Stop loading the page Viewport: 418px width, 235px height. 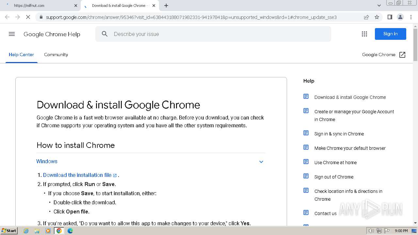click(28, 17)
